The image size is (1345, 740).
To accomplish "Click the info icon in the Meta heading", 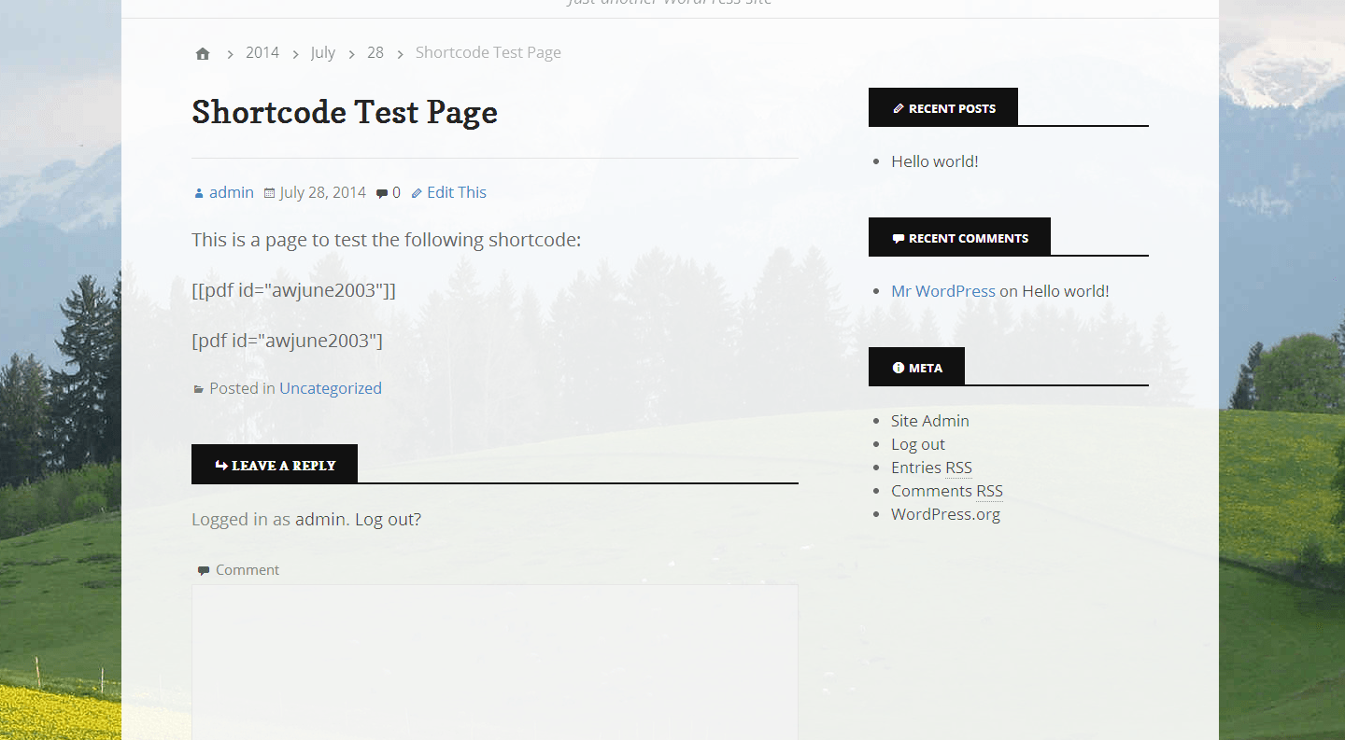I will (898, 368).
